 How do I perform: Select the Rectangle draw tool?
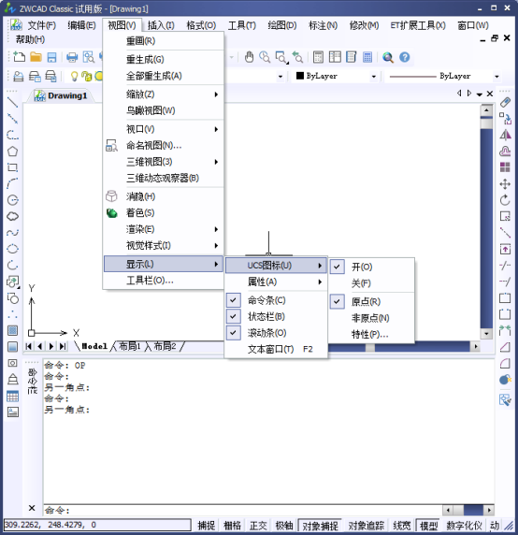coord(12,167)
